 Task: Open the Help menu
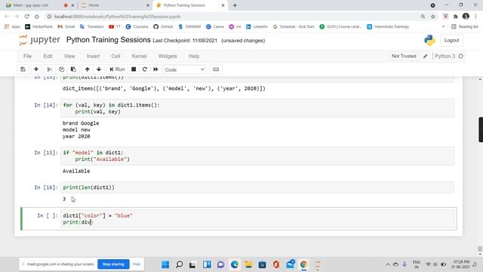click(194, 56)
